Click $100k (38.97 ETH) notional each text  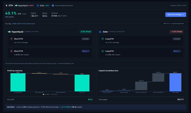(x=24, y=24)
